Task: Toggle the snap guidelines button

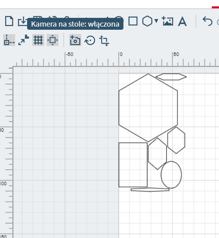Action: (x=9, y=40)
